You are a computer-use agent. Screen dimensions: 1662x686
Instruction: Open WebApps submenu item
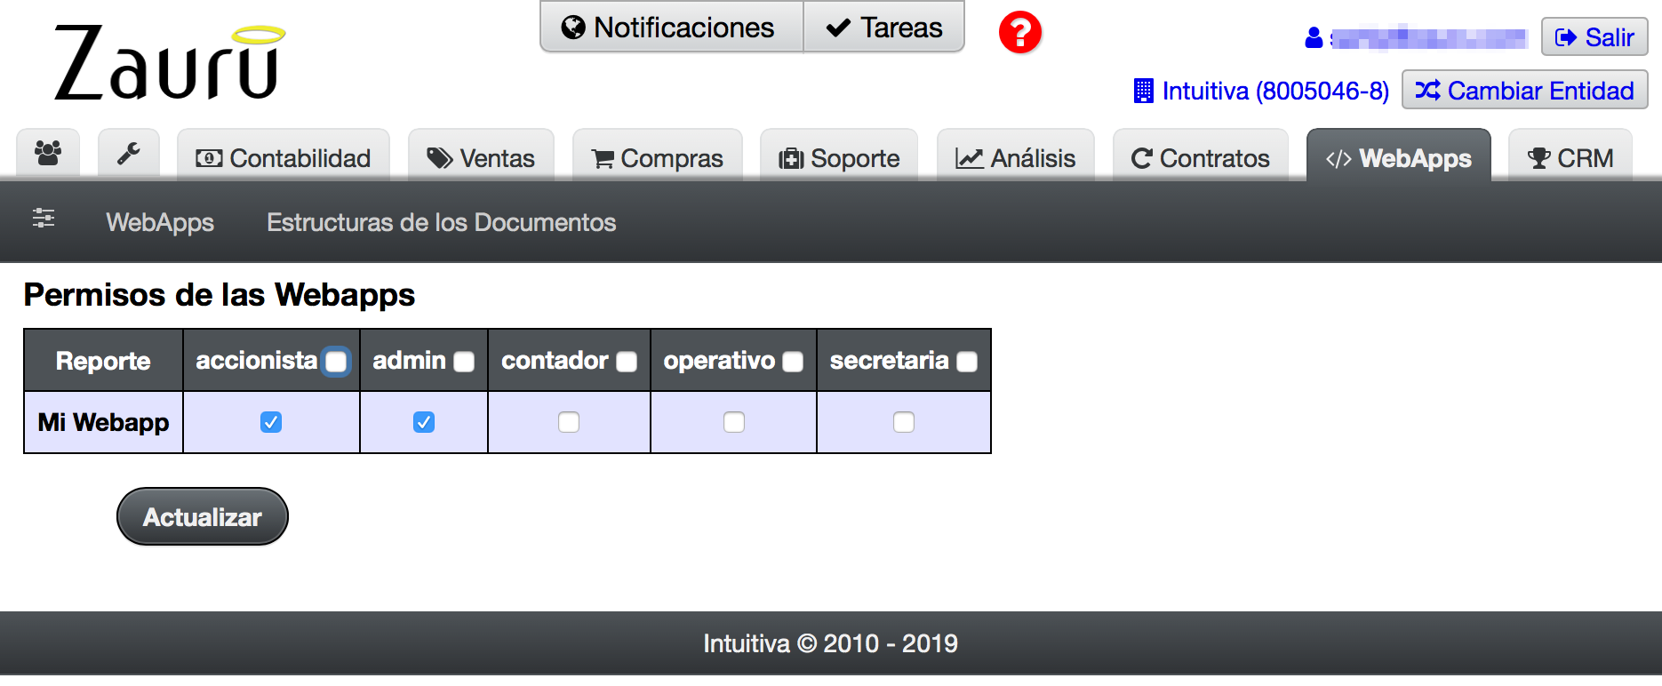click(160, 222)
